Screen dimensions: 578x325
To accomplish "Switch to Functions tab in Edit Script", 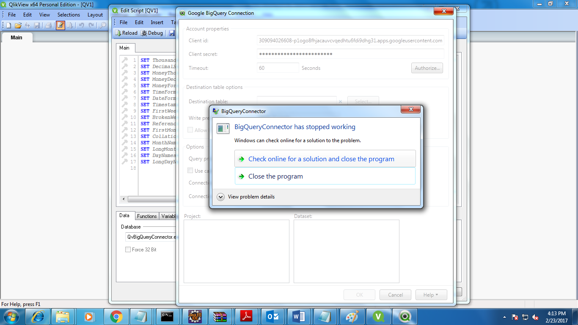I will [147, 216].
